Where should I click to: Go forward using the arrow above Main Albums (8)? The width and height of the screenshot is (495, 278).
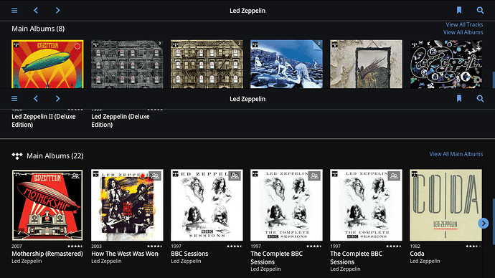tap(57, 11)
